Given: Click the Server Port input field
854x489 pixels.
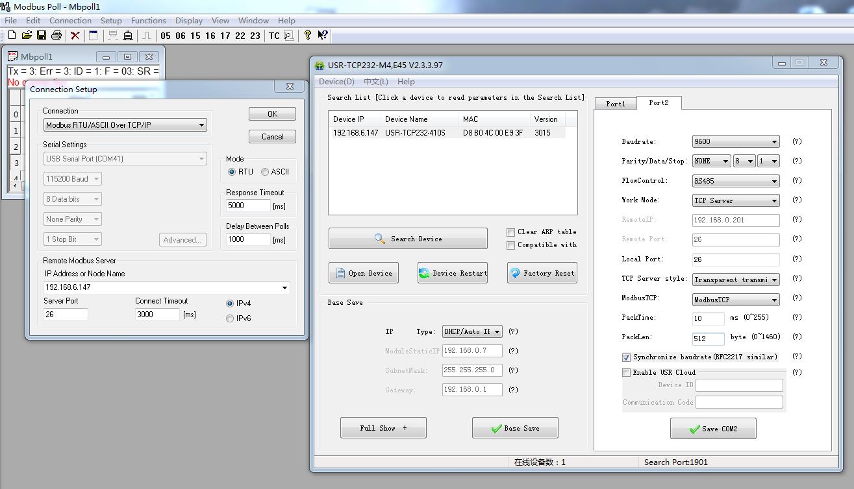Looking at the screenshot, I should pyautogui.click(x=66, y=315).
